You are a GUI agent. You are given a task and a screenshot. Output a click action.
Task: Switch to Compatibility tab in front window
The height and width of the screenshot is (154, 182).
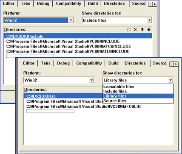(x=89, y=63)
